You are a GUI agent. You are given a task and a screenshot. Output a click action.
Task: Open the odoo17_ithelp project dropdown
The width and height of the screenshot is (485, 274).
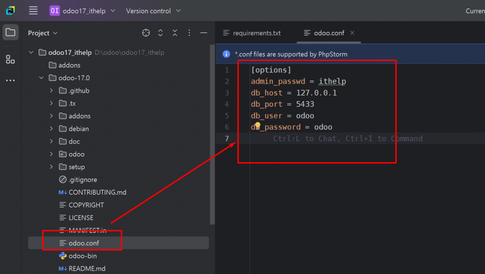(82, 11)
